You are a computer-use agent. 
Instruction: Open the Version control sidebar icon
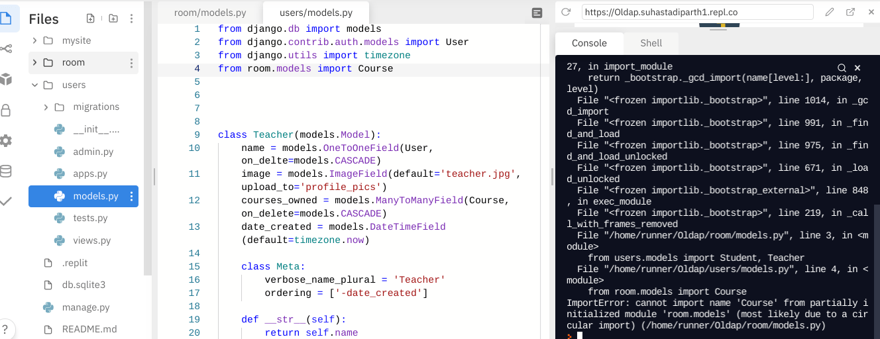5,48
